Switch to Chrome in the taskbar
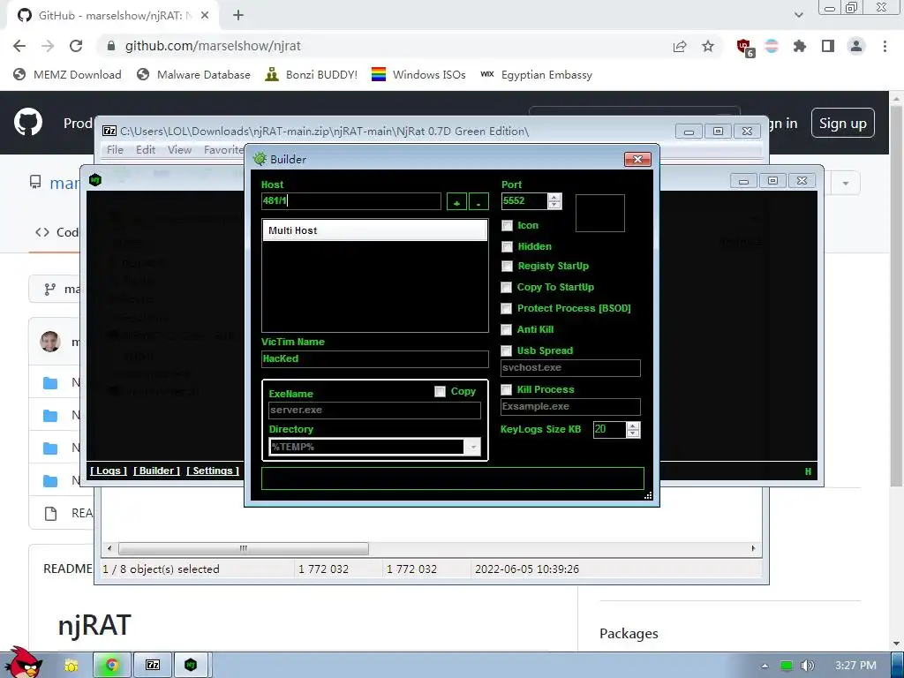 [112, 666]
